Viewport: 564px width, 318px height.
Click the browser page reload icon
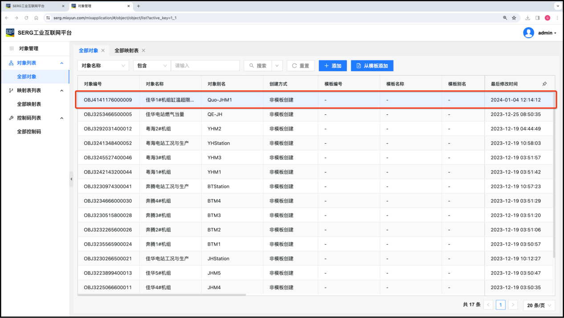(x=26, y=18)
